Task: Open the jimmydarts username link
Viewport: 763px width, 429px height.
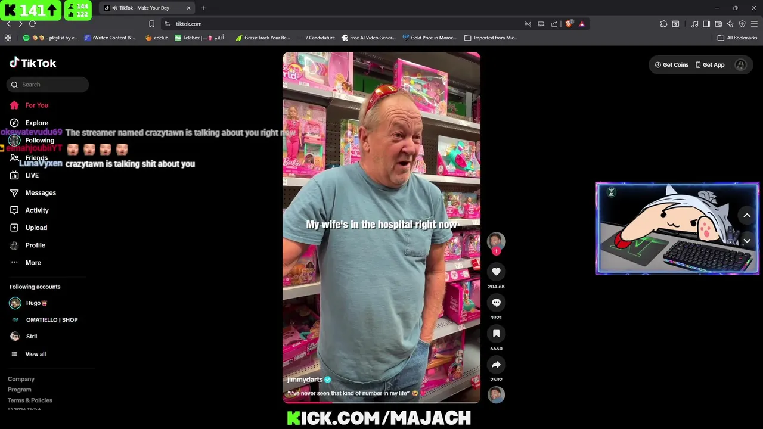Action: pyautogui.click(x=305, y=380)
